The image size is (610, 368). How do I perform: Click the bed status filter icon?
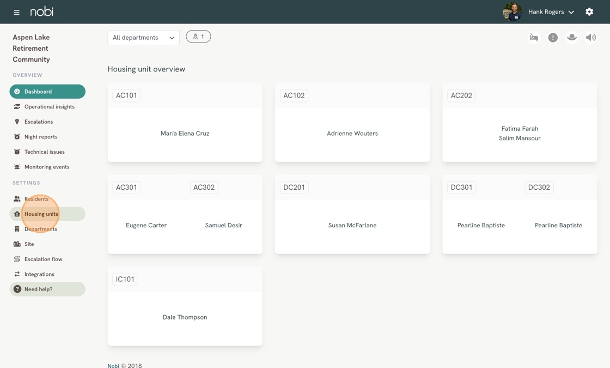coord(534,38)
